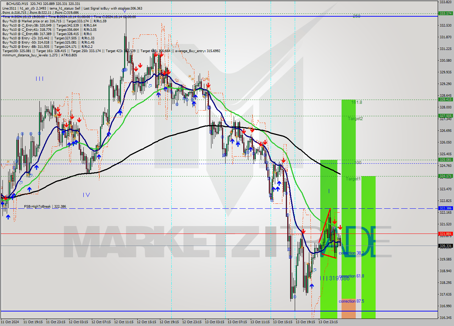Click the correction 38.2 label
The image size is (454, 326).
[351, 253]
